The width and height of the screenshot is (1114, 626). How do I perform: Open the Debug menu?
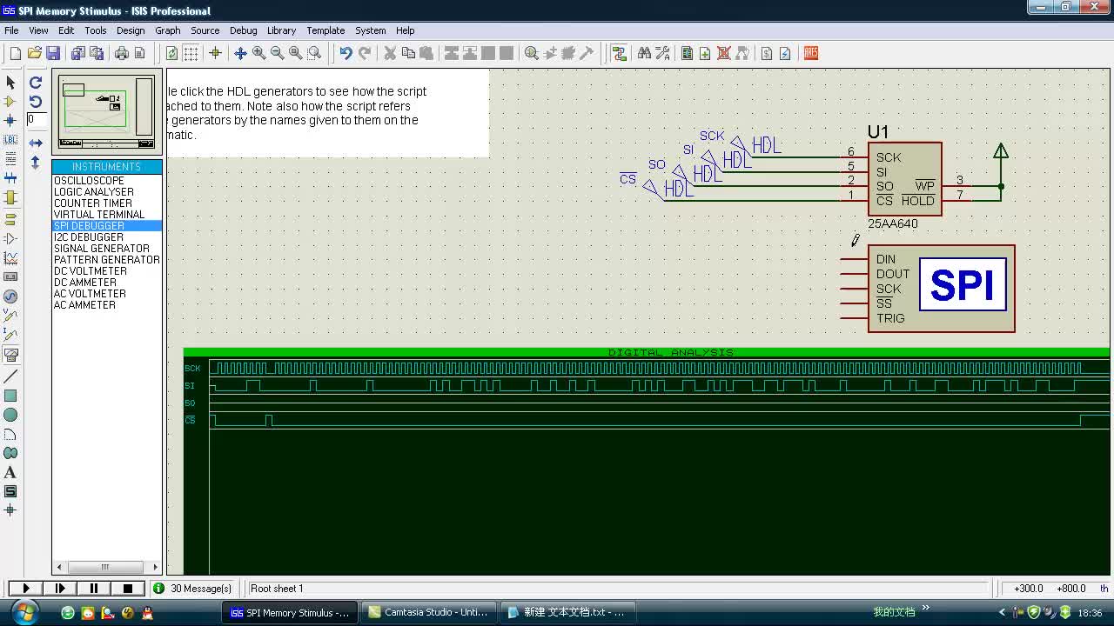[x=244, y=30]
